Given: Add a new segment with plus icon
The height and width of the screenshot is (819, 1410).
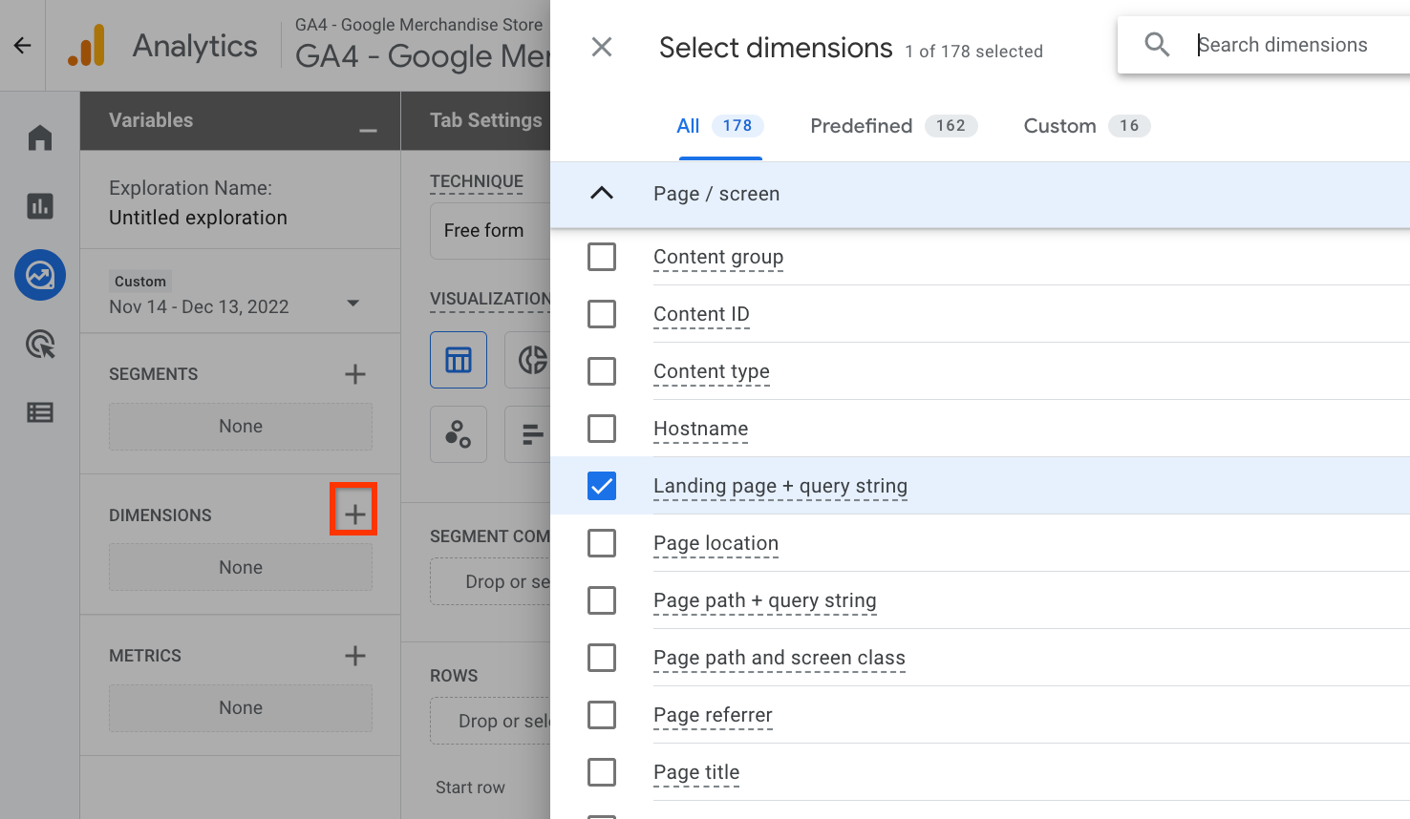Looking at the screenshot, I should 354,374.
